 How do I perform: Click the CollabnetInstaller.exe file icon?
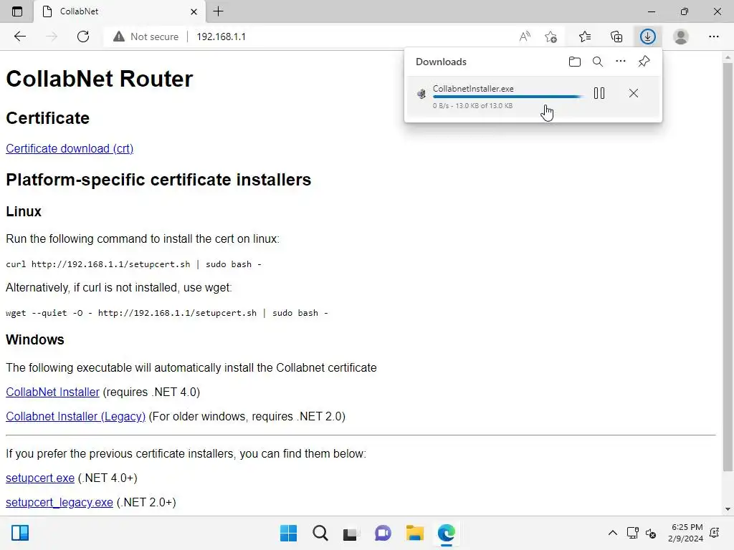click(421, 94)
